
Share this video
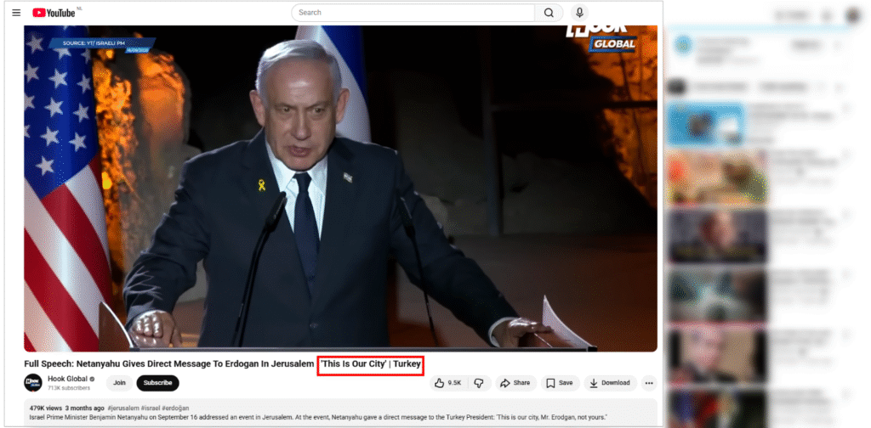pos(515,383)
